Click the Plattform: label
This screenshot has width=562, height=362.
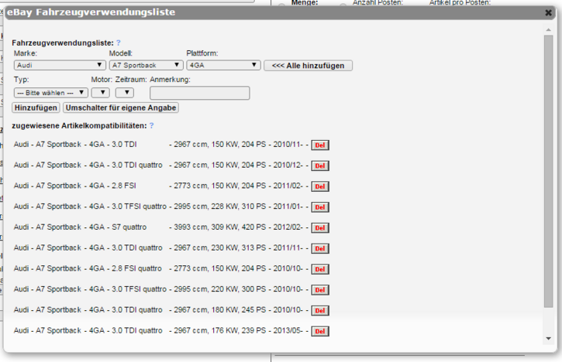click(202, 53)
